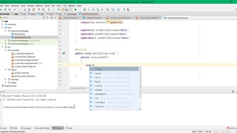
Task: Click the Sync Project toolbar icon
Action: pyautogui.click(x=9, y=10)
